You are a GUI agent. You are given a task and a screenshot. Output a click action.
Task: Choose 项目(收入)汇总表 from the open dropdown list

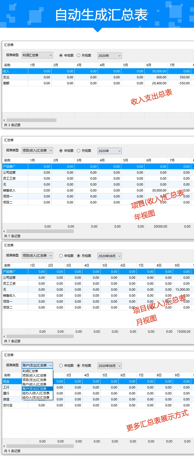[x=38, y=376]
